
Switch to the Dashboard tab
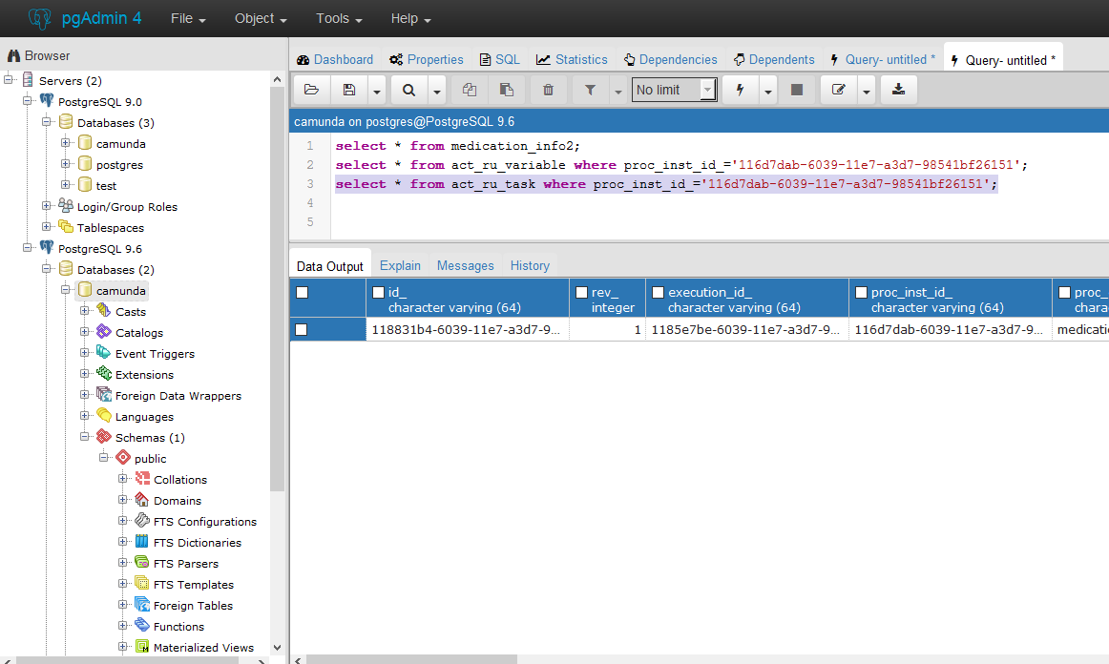[x=335, y=59]
